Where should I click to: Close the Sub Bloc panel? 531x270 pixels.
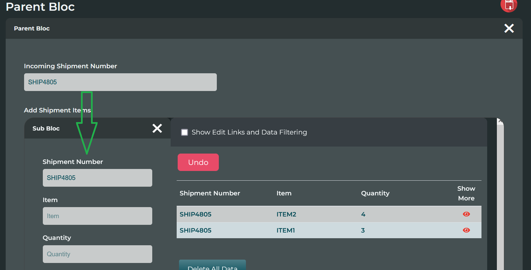pos(157,128)
